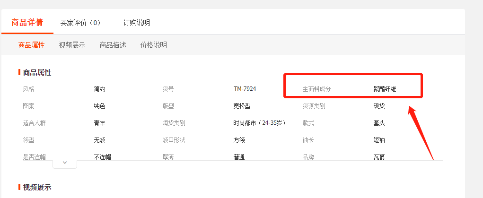Click the 版型 label
The height and width of the screenshot is (198, 483).
168,106
